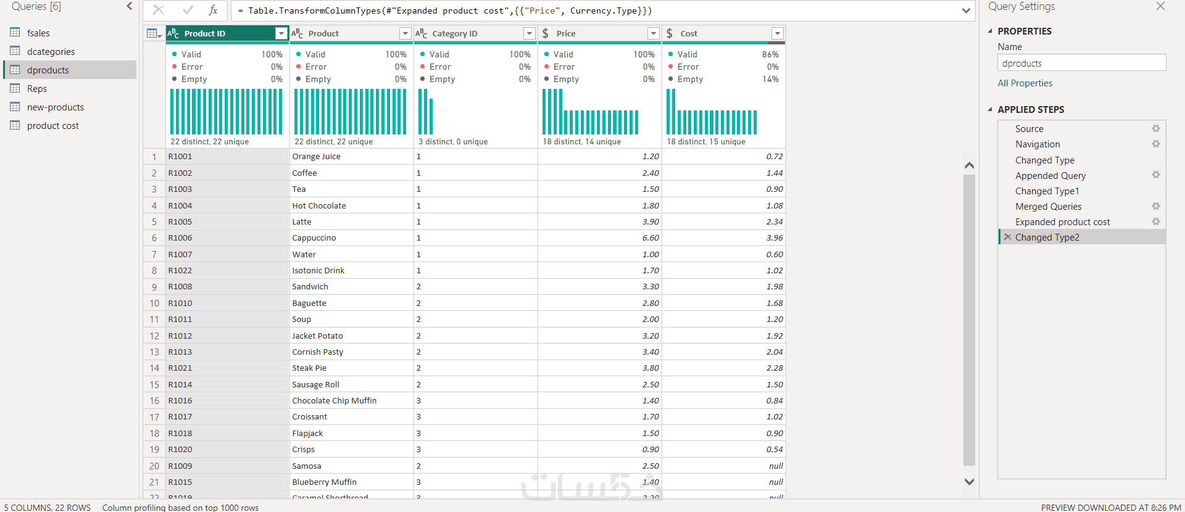Image resolution: width=1185 pixels, height=512 pixels.
Task: Expand the formula bar
Action: pos(966,10)
